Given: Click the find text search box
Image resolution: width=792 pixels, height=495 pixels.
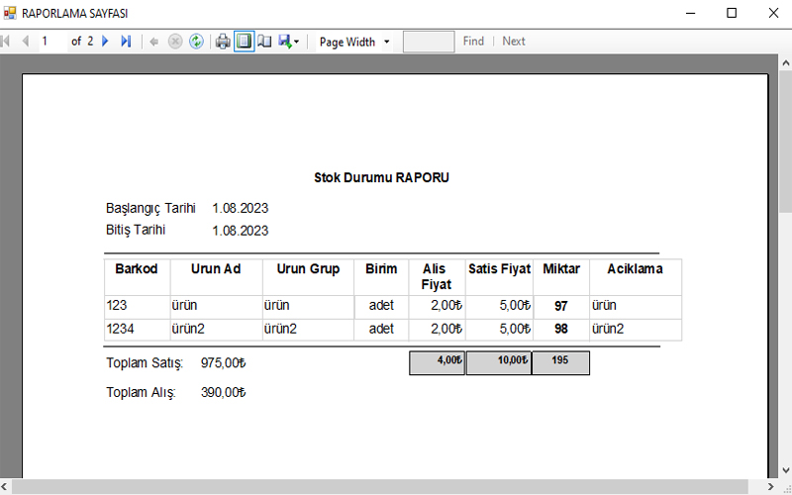Looking at the screenshot, I should [x=429, y=42].
